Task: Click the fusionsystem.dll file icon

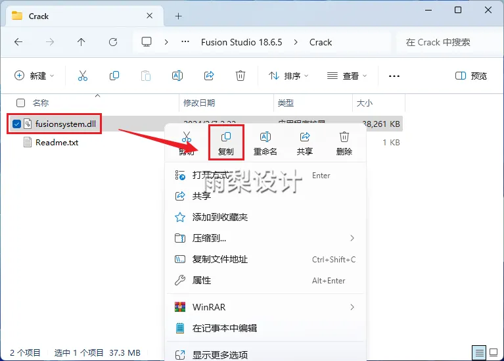Action: (x=28, y=124)
